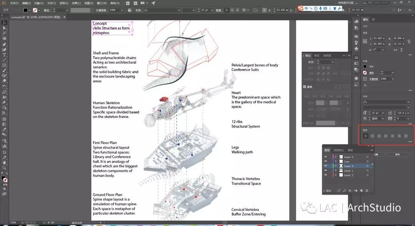Switch to the Properties panel tab
This screenshot has height=226, width=415.
[x=365, y=20]
